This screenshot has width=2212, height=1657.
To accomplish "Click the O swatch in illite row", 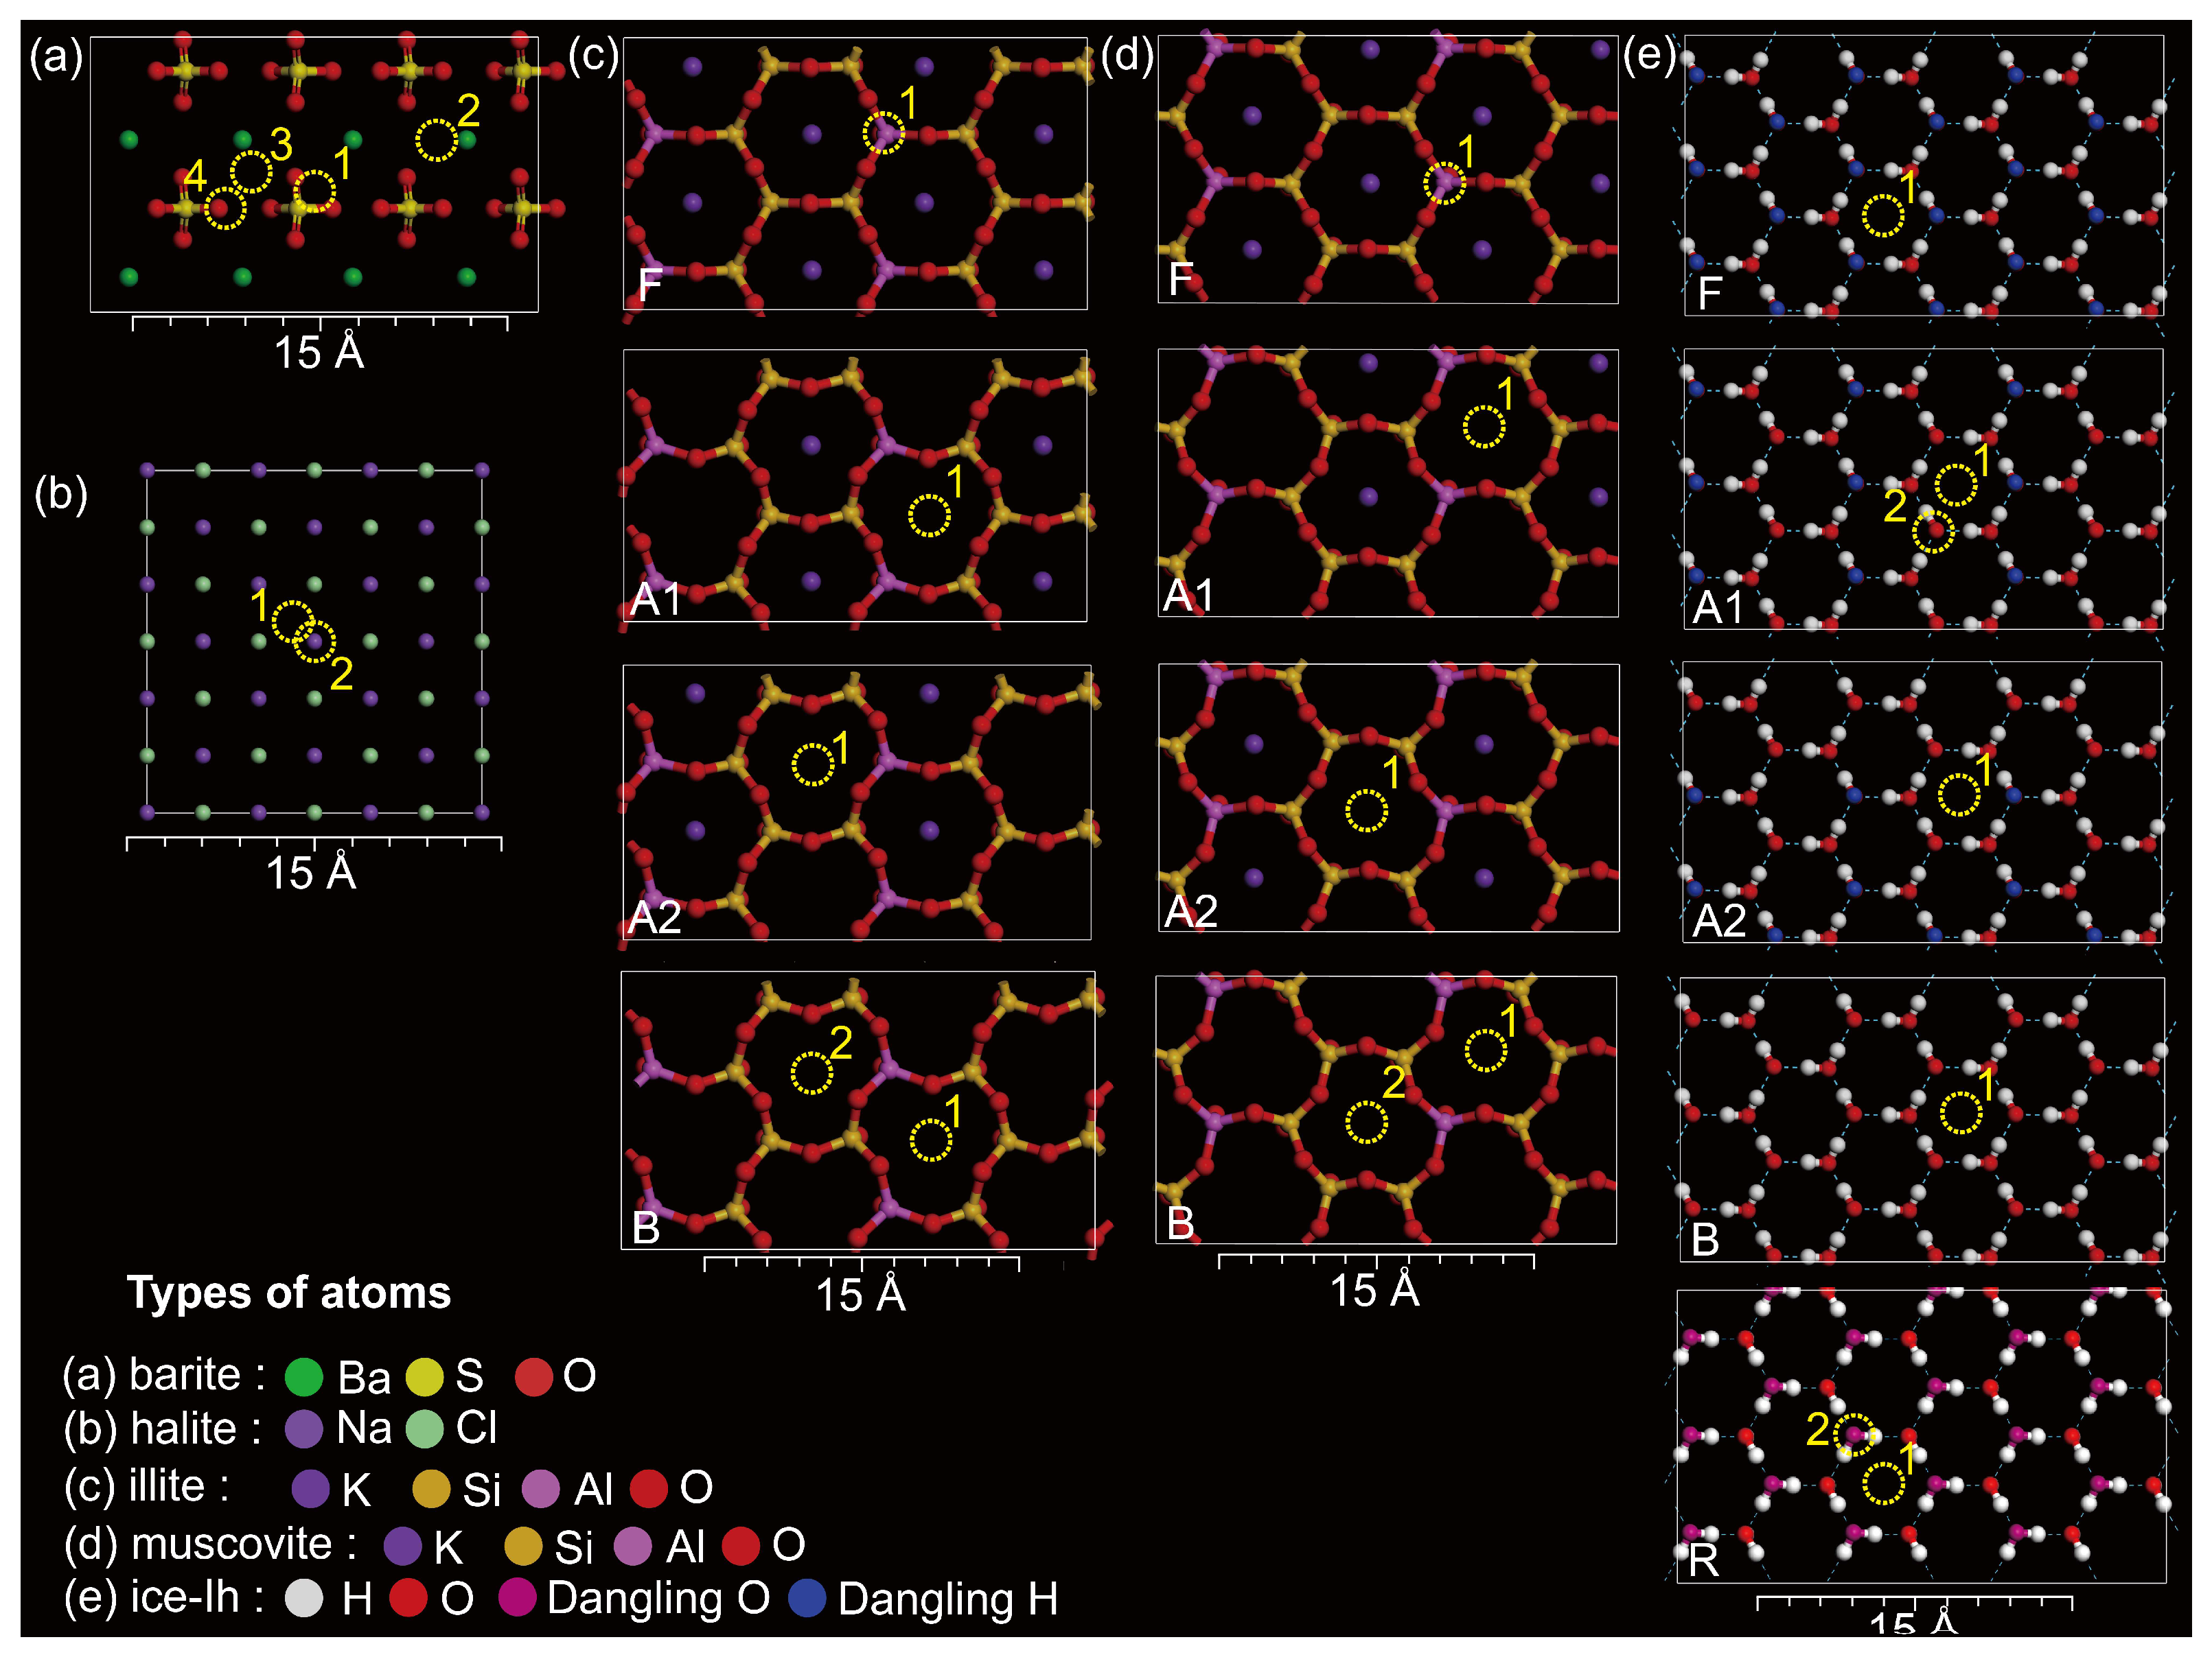I will click(649, 1488).
